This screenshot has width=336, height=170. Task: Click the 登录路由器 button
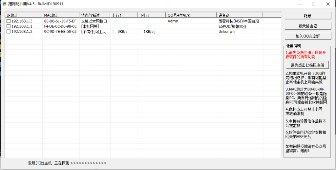308,26
